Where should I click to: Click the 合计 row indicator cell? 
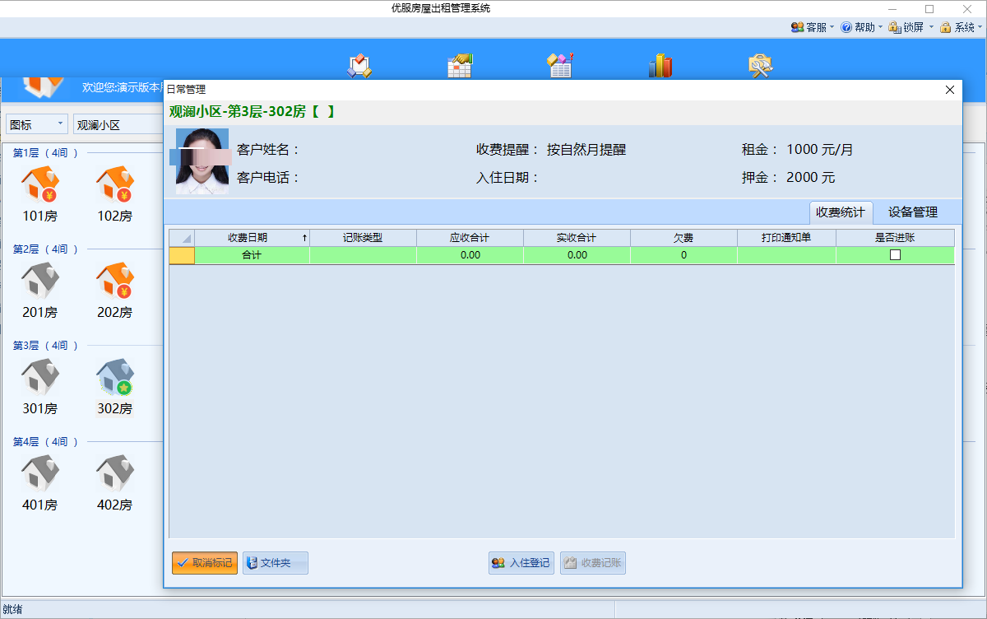click(182, 255)
